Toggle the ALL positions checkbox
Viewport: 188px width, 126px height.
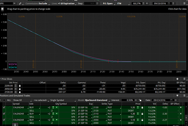(x=4, y=100)
